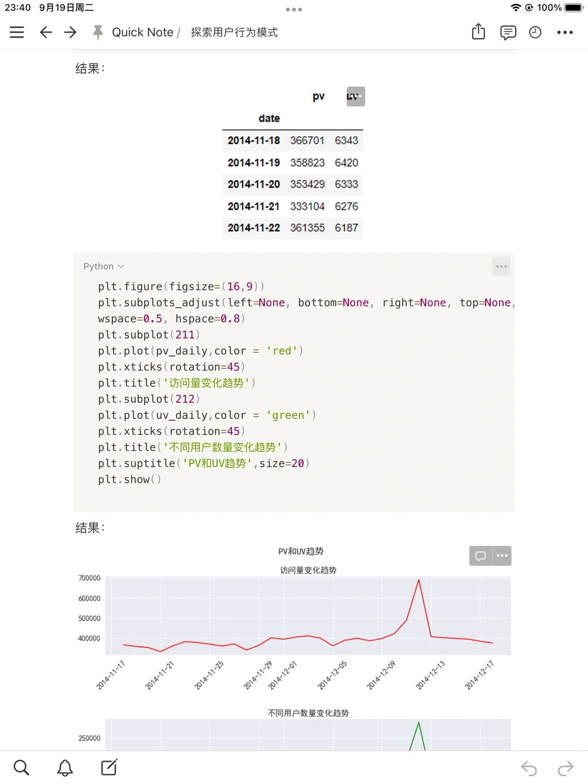The width and height of the screenshot is (588, 784).
Task: View page update history via the clock icon
Action: pyautogui.click(x=535, y=32)
